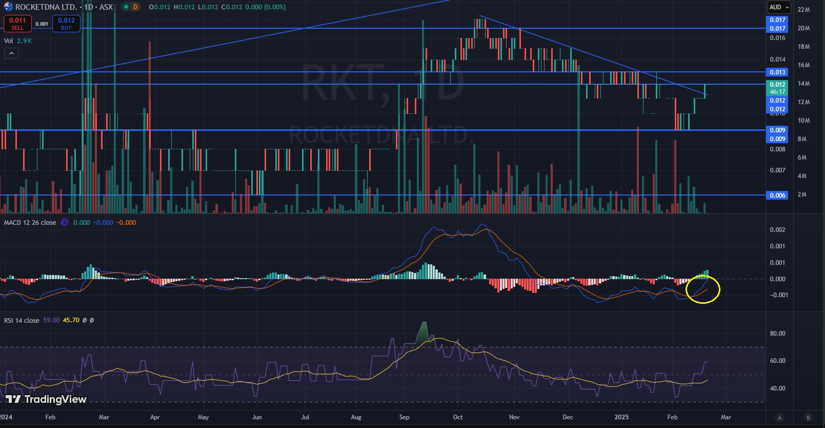Click the Vol 2.9K volume legend
The height and width of the screenshot is (428, 825).
[18, 41]
